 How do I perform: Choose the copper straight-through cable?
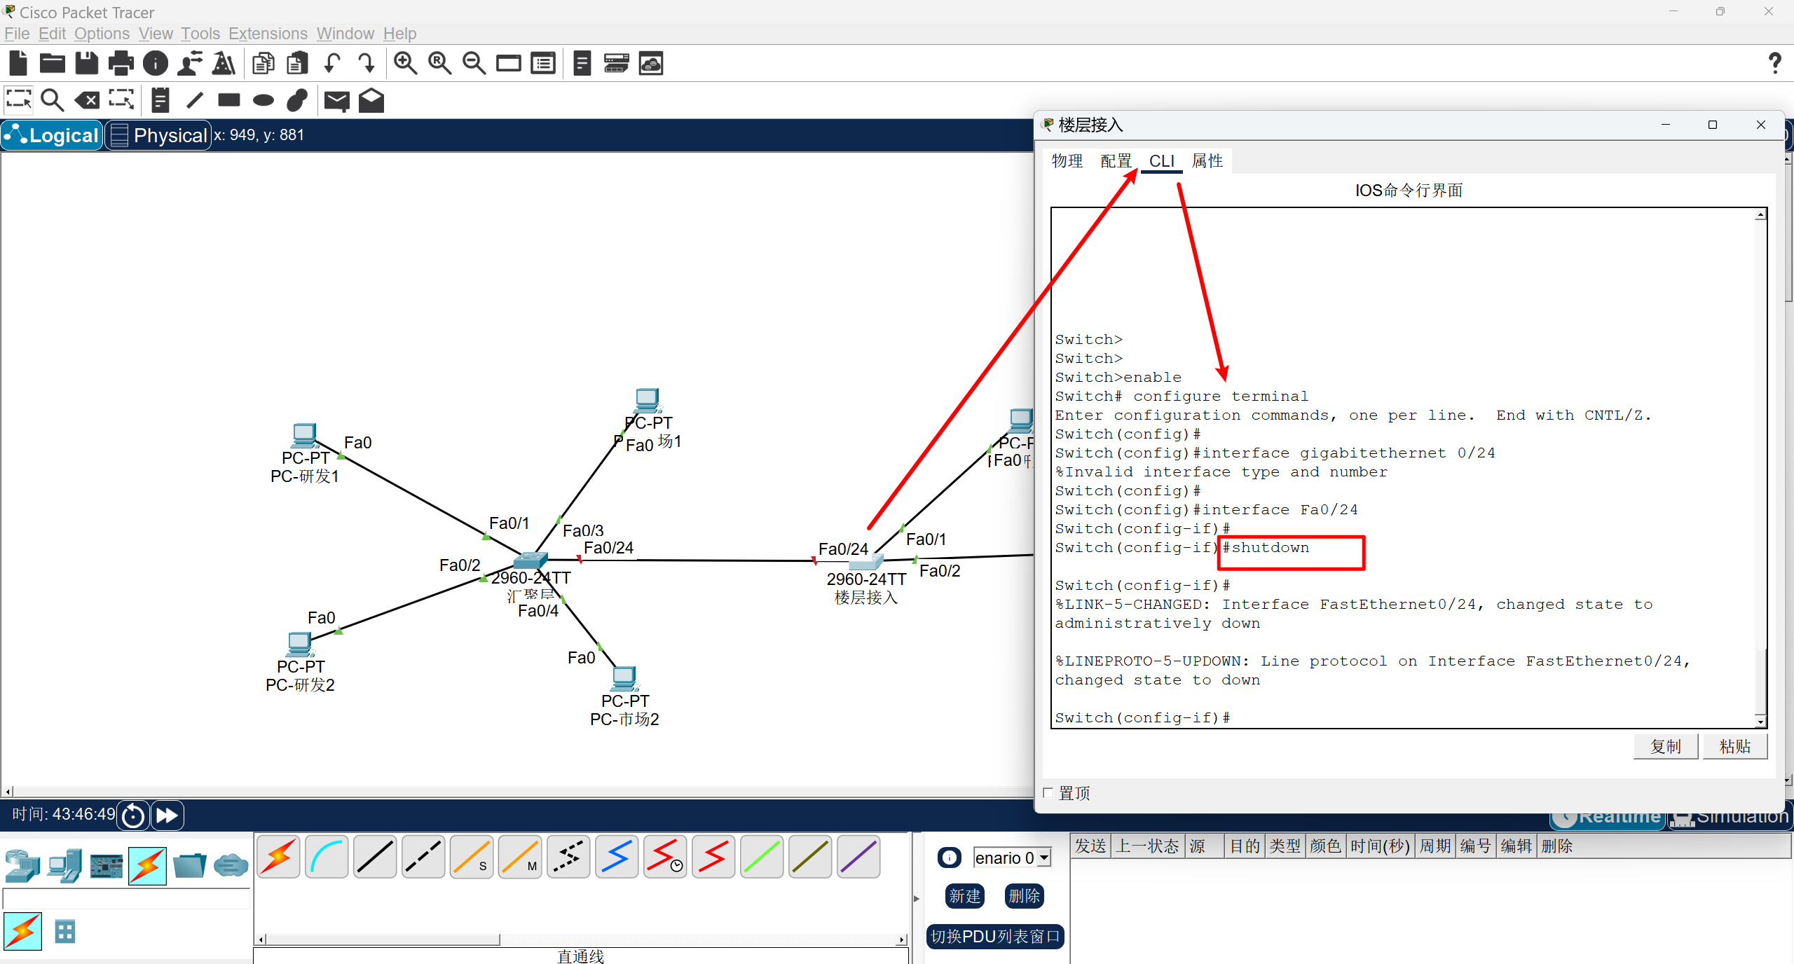point(375,856)
